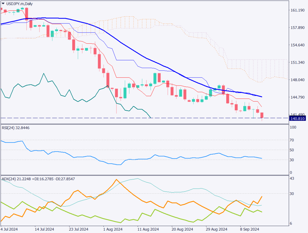Screen dimensions: 308x233
Task: Click the 151.340 price scale value
Action: [x=297, y=62]
